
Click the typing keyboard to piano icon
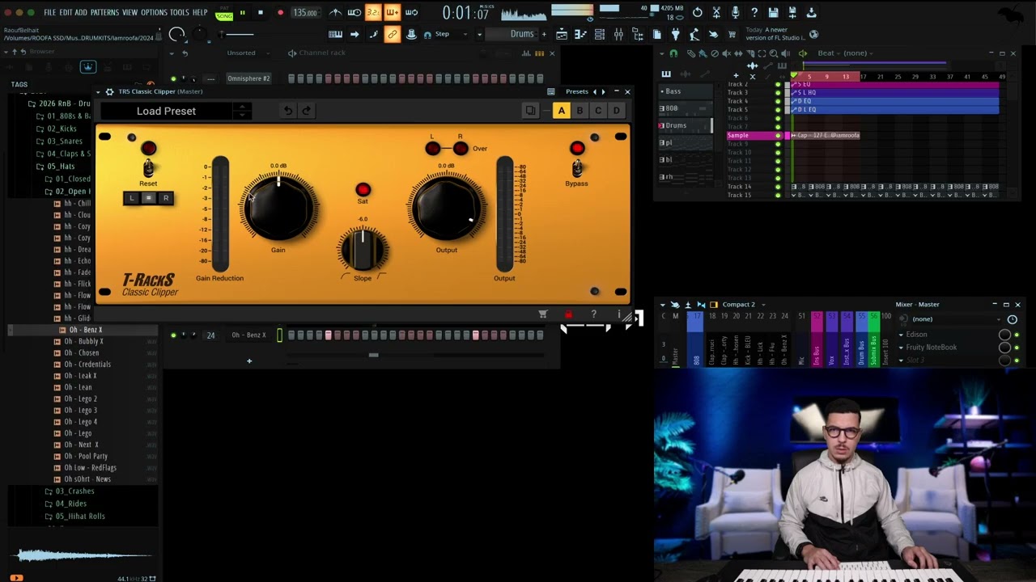(x=335, y=34)
